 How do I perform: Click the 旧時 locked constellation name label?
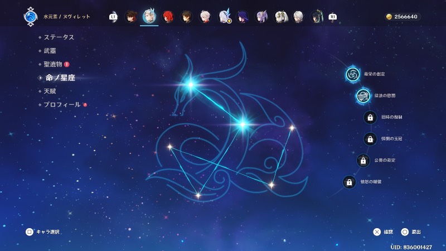tap(392, 117)
